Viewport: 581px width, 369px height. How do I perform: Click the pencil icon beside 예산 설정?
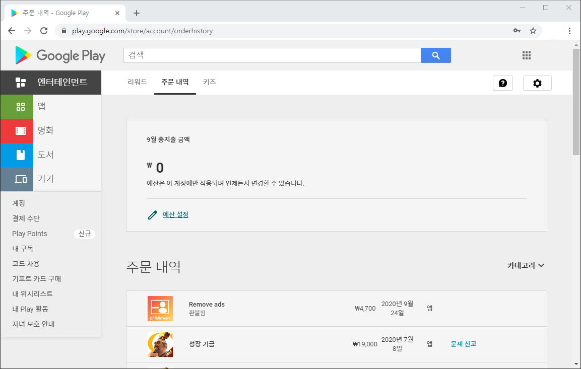(x=152, y=214)
